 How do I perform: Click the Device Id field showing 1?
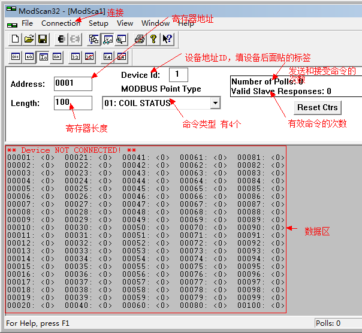[179, 74]
